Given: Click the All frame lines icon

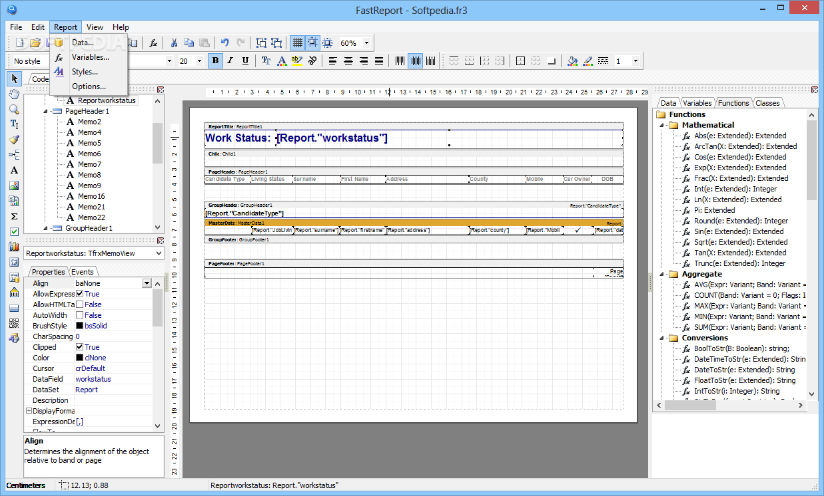Looking at the screenshot, I should pyautogui.click(x=520, y=61).
